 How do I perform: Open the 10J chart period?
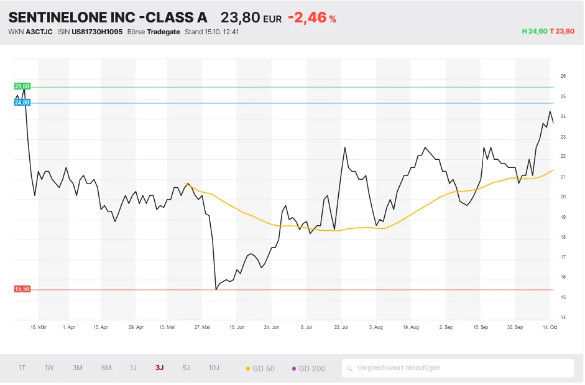click(x=214, y=368)
